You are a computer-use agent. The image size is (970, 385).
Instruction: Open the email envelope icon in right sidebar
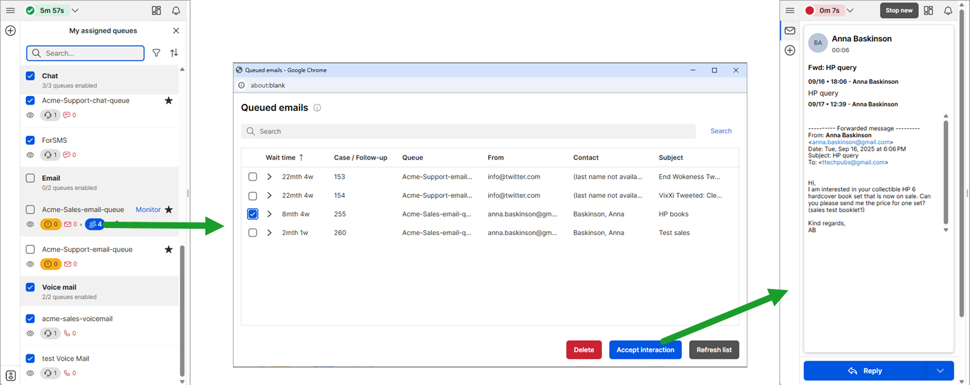(790, 31)
